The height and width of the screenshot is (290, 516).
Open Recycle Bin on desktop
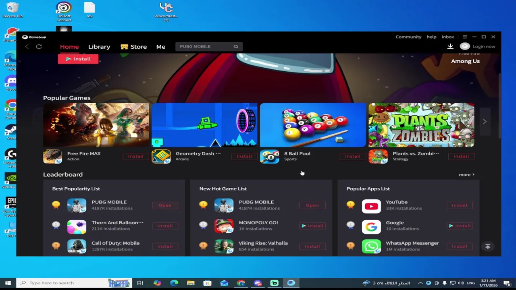click(x=12, y=10)
